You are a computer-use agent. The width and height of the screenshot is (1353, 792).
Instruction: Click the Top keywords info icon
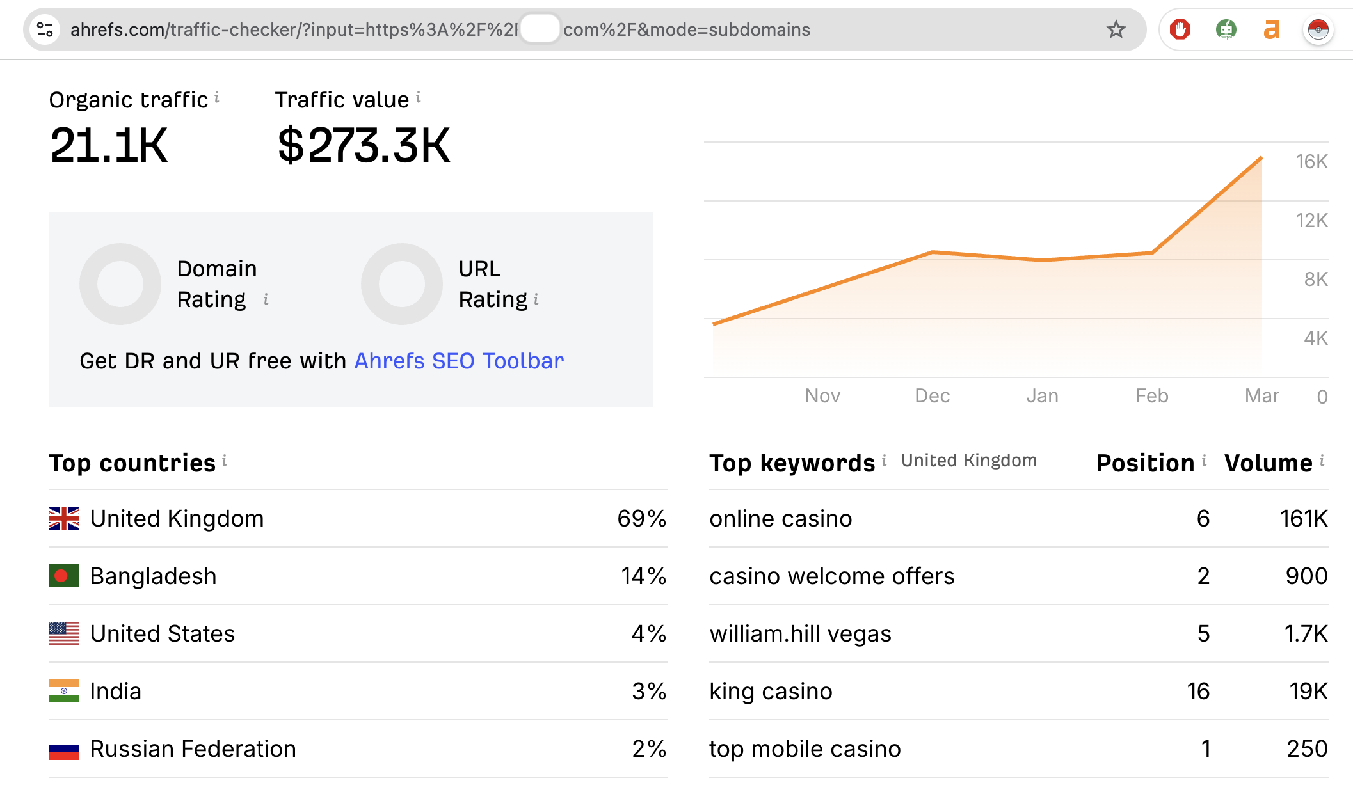[884, 460]
